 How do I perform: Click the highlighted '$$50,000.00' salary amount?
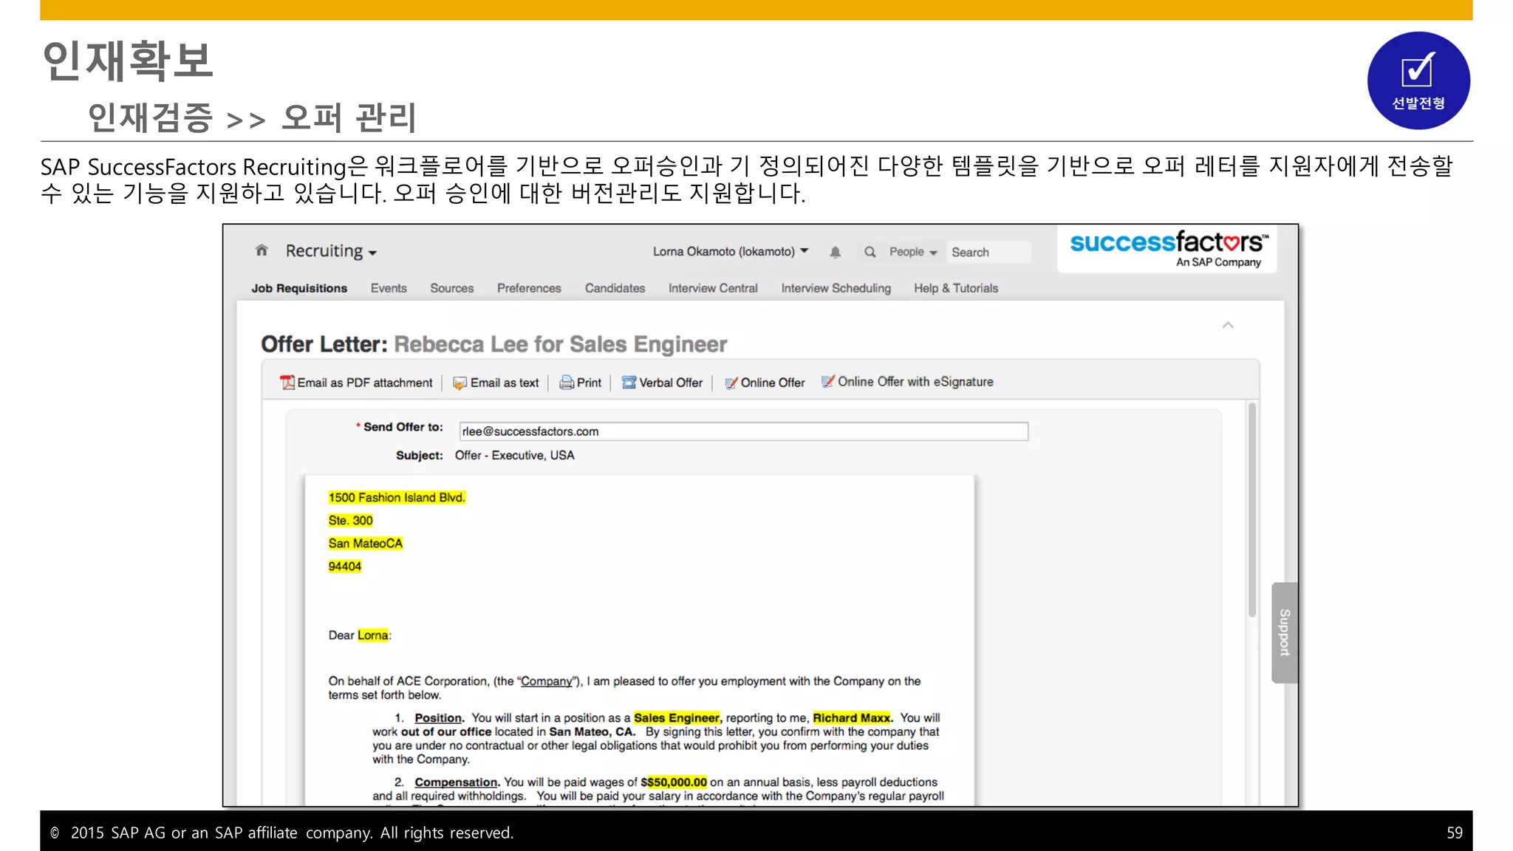click(x=674, y=782)
